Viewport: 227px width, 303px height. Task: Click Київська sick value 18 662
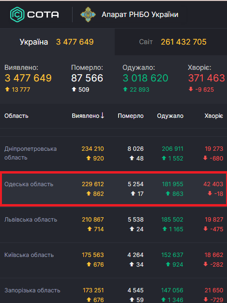pyautogui.click(x=214, y=255)
